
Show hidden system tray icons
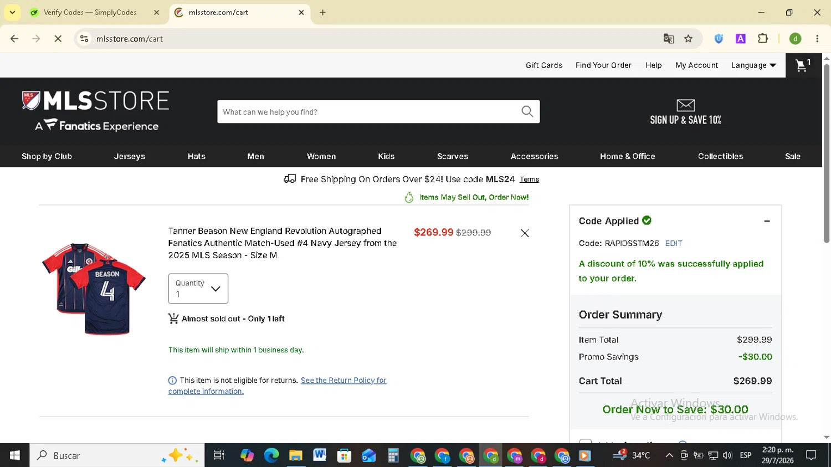669,455
